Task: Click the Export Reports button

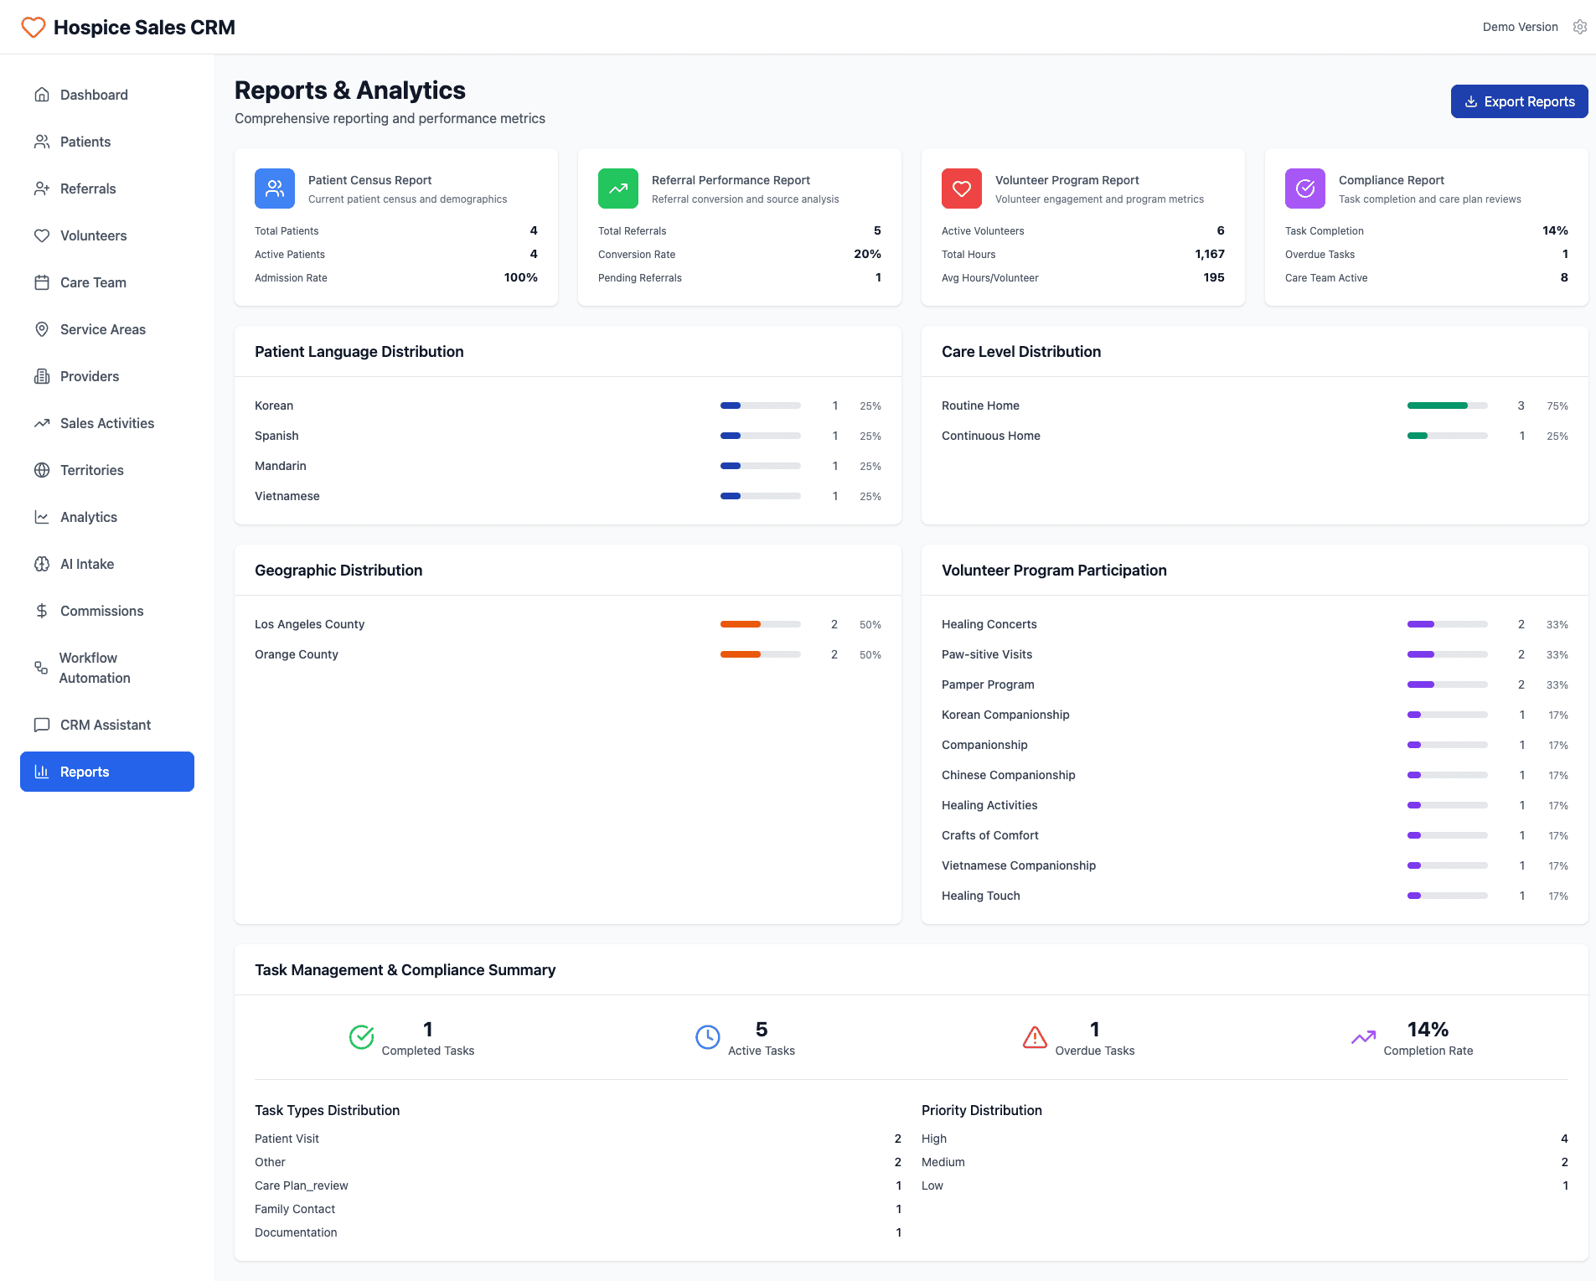Action: point(1519,101)
